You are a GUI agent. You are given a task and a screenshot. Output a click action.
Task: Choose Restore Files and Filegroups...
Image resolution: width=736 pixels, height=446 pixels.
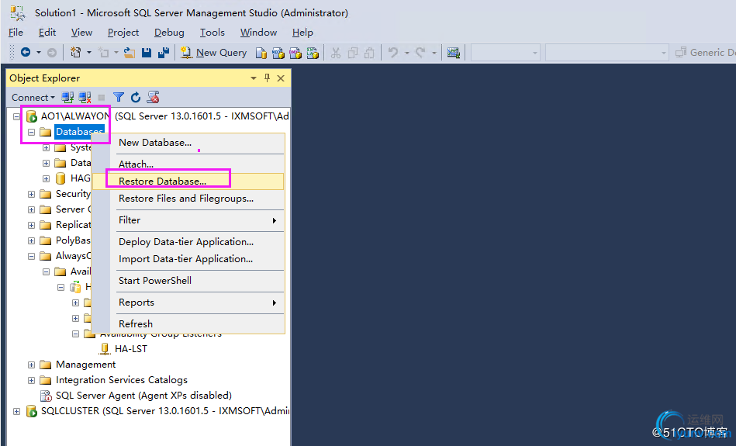tap(188, 199)
